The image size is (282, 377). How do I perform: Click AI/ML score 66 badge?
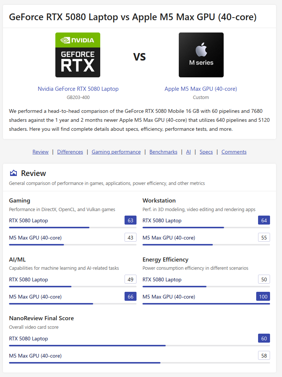[131, 296]
